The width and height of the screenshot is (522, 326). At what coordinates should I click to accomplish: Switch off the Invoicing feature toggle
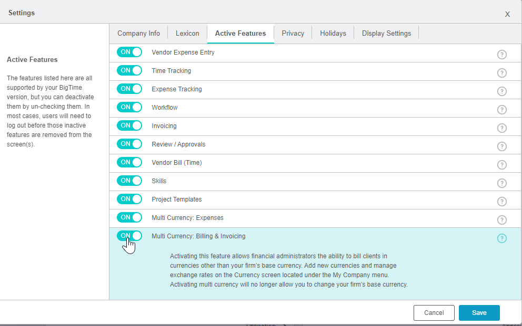(x=129, y=125)
